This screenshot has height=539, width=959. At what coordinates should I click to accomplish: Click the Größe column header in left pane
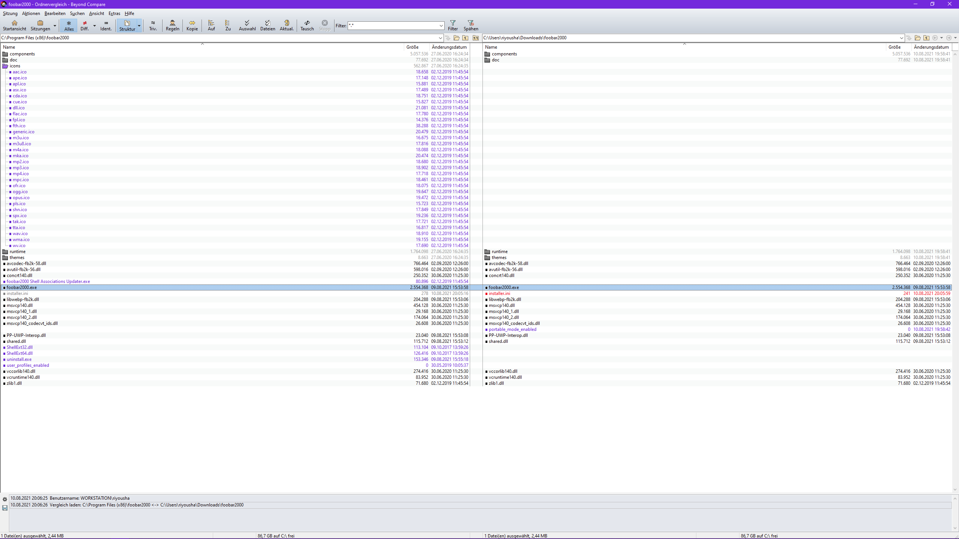point(412,47)
